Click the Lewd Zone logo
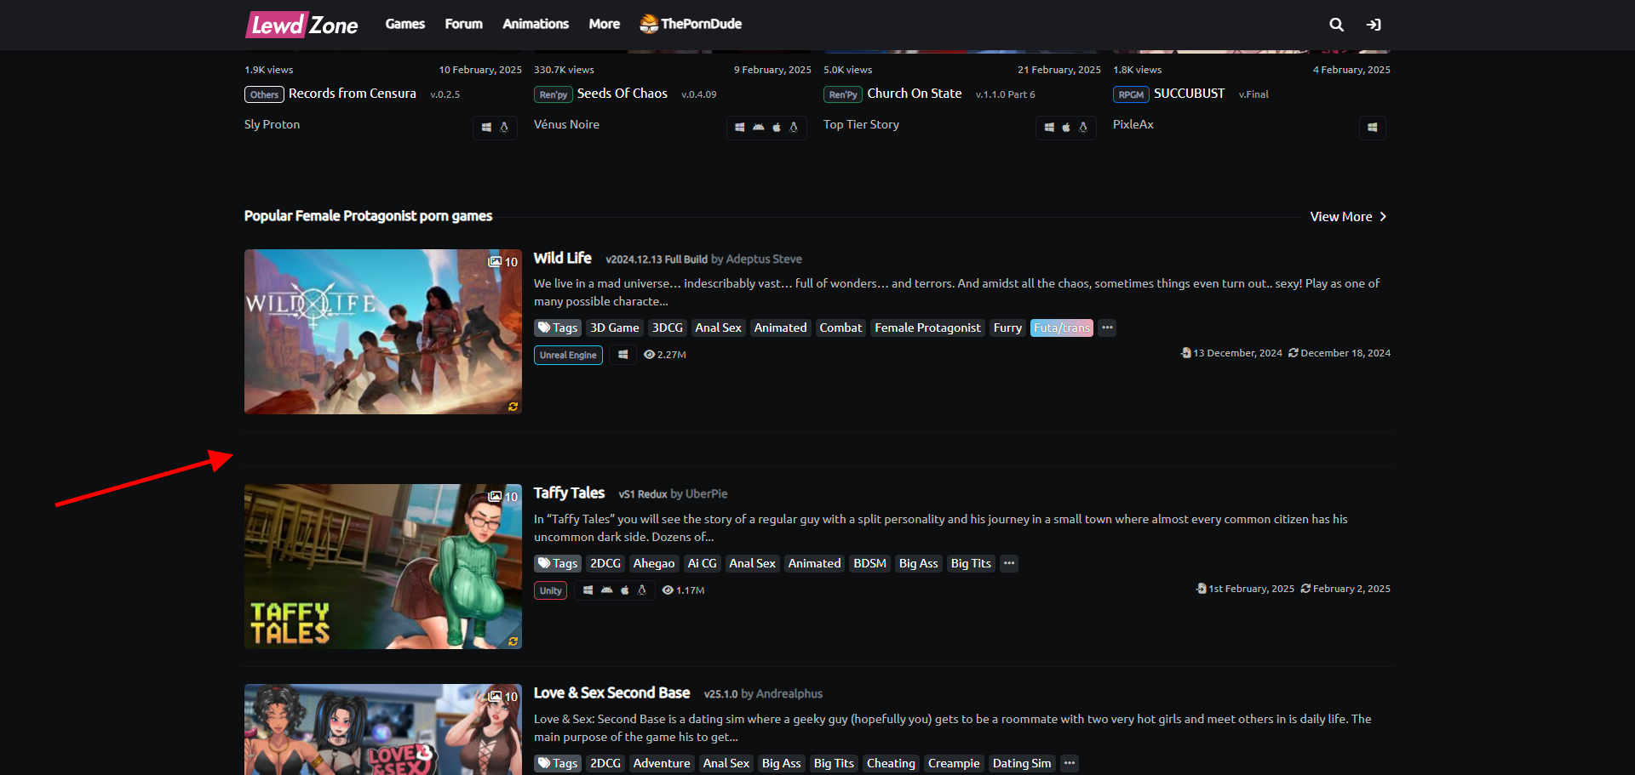 click(302, 25)
